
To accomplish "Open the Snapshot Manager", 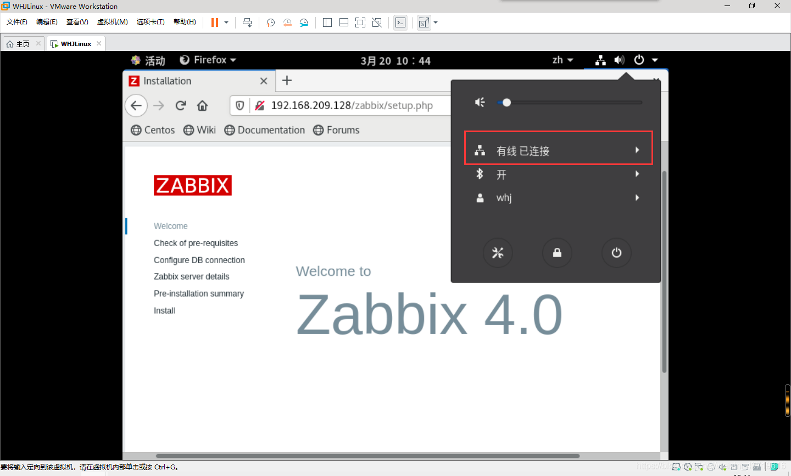I will (x=303, y=22).
